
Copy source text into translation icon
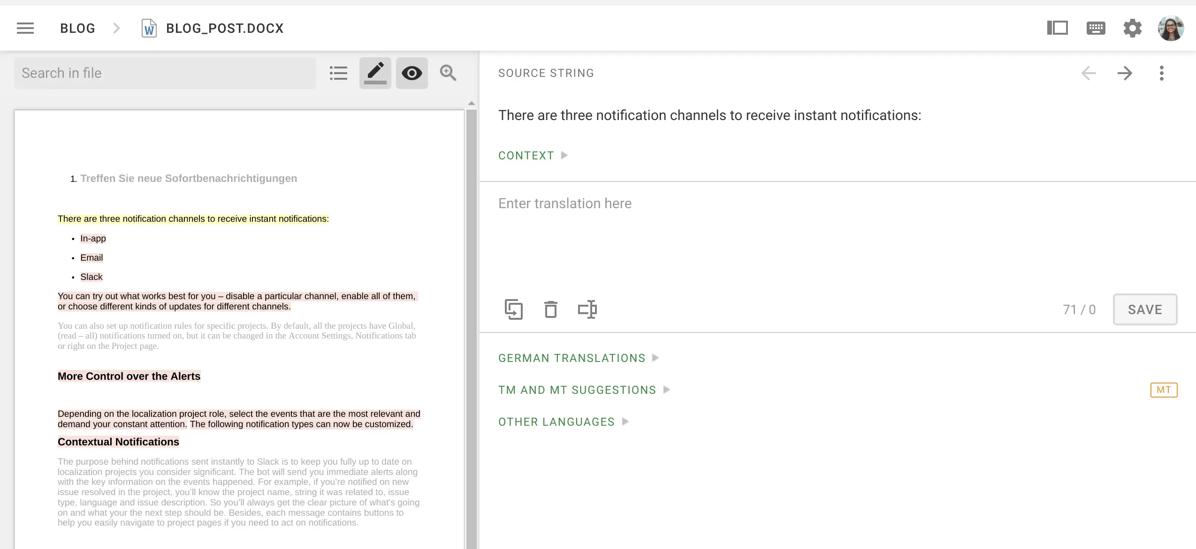coord(514,309)
